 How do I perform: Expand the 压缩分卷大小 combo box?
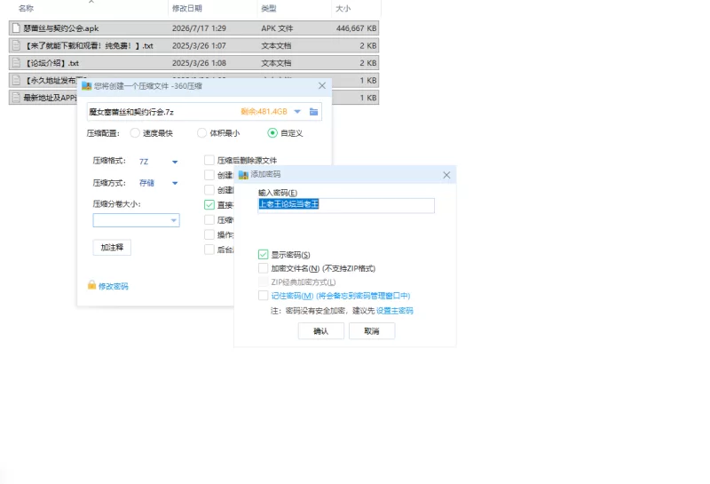click(x=173, y=220)
